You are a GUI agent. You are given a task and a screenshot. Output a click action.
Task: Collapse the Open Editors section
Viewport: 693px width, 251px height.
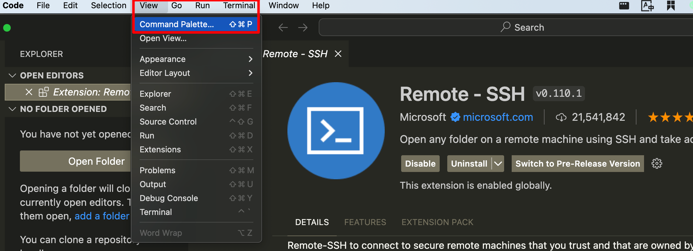13,76
